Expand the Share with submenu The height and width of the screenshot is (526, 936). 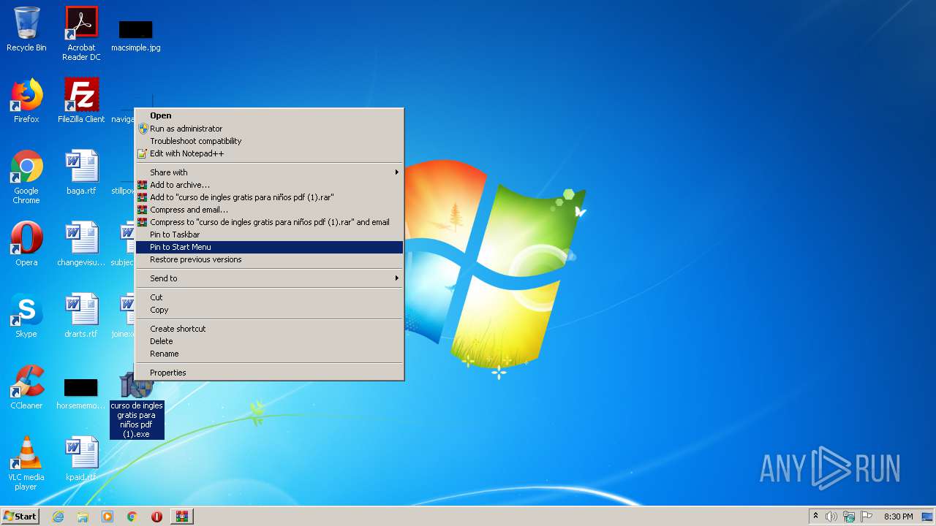tap(270, 172)
